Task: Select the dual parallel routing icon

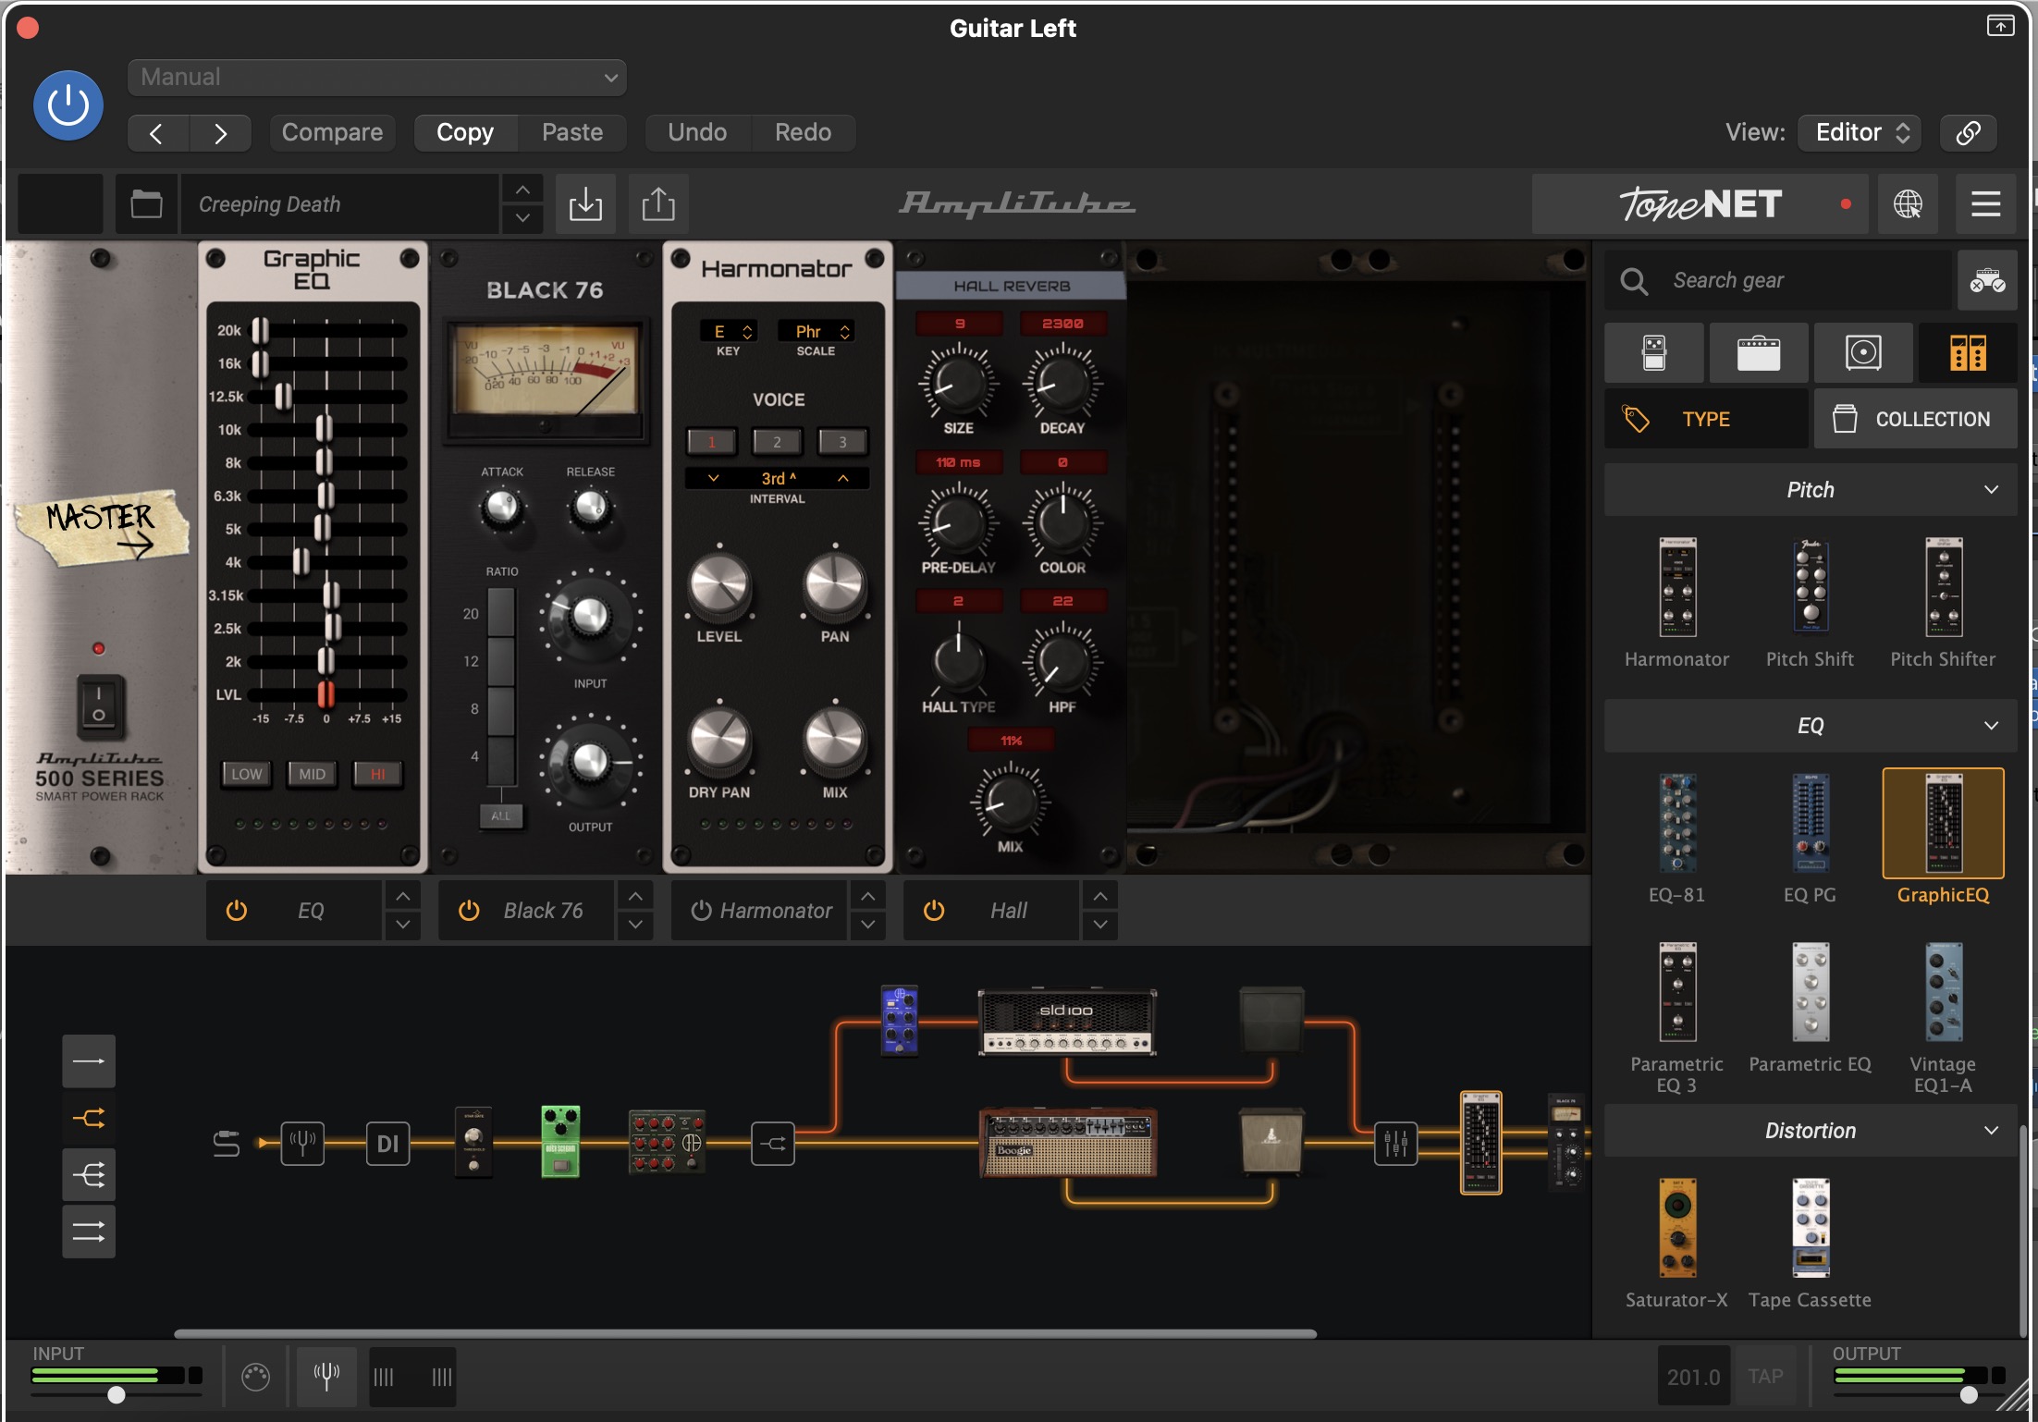Action: [89, 1232]
